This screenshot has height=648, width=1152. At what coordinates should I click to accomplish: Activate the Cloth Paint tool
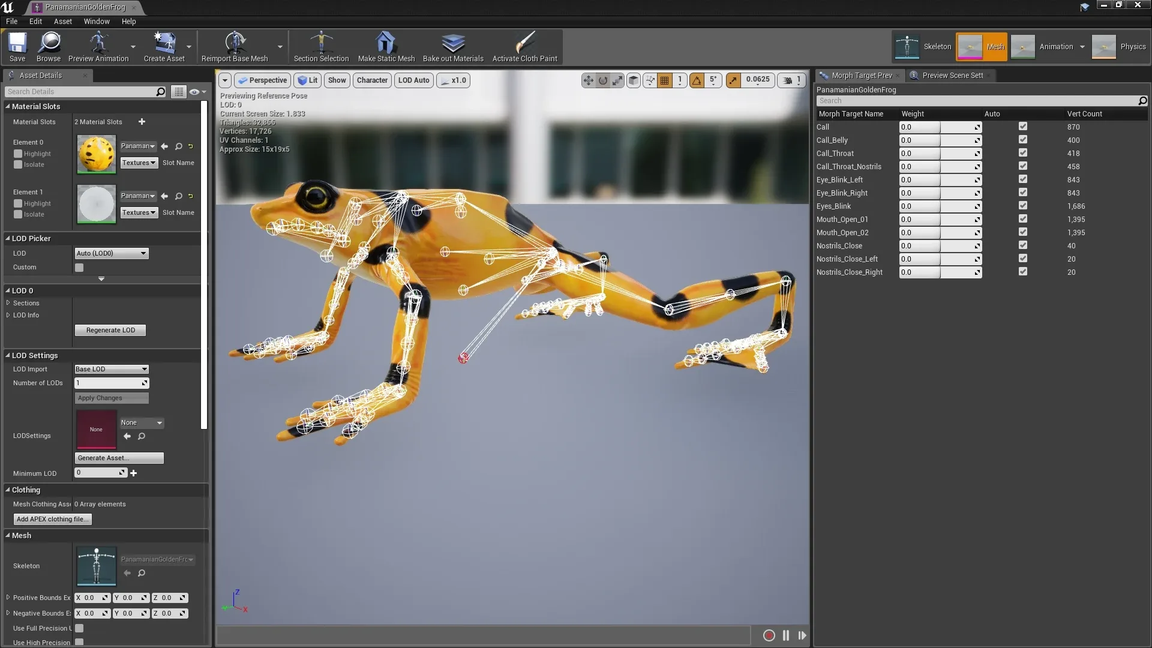524,47
